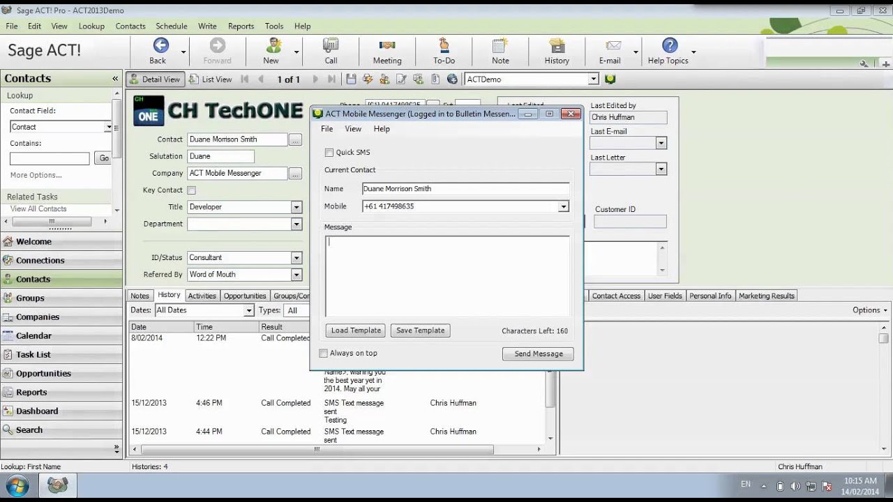Open the Last Letter dropdown
Viewport: 893px width, 502px height.
click(661, 169)
